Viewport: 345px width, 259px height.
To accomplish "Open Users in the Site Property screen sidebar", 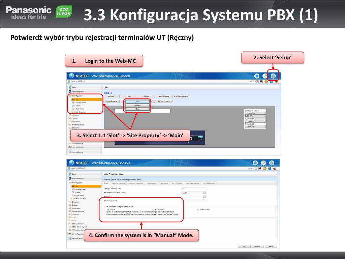I will (x=85, y=174).
